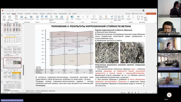Toggle the AutoSave switch in title bar
The image size is (181, 102).
14,10
